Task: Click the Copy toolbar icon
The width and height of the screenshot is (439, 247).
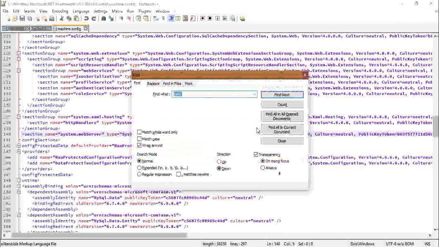Action: (x=69, y=19)
